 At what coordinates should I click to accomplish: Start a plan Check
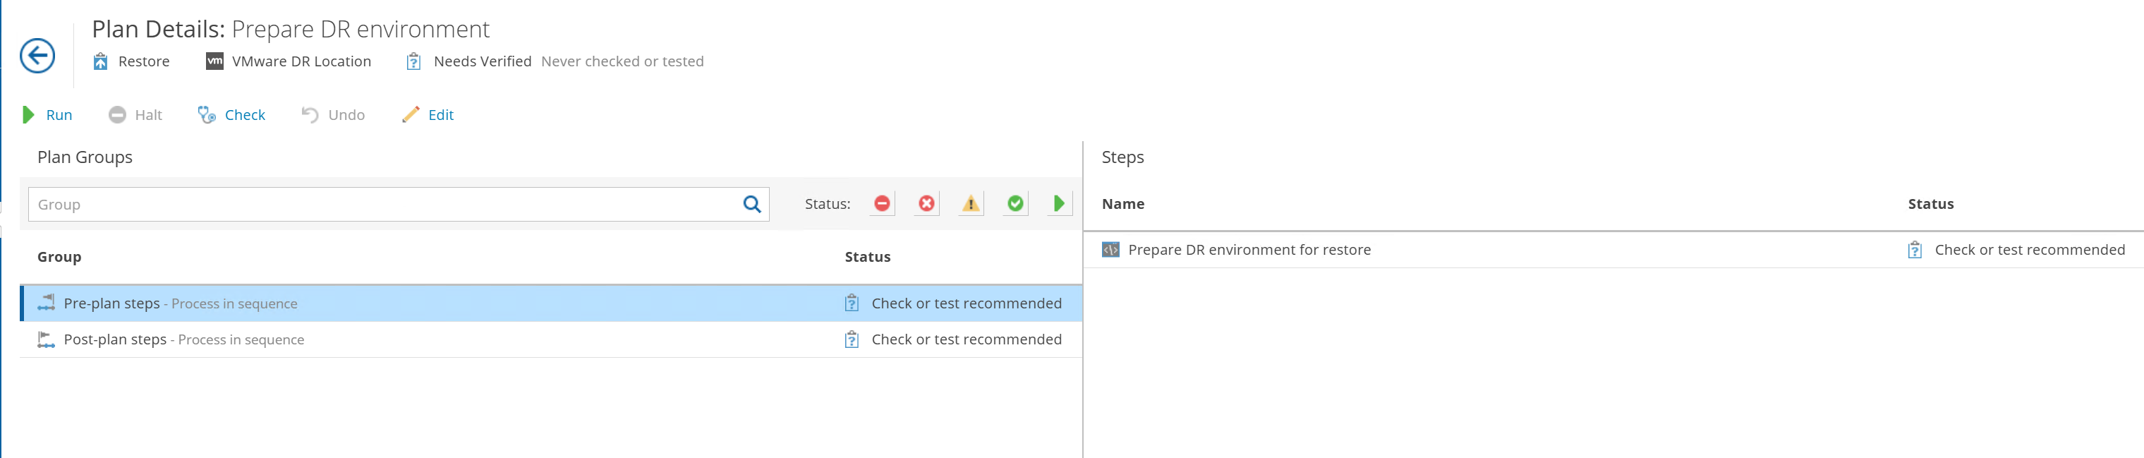[231, 115]
